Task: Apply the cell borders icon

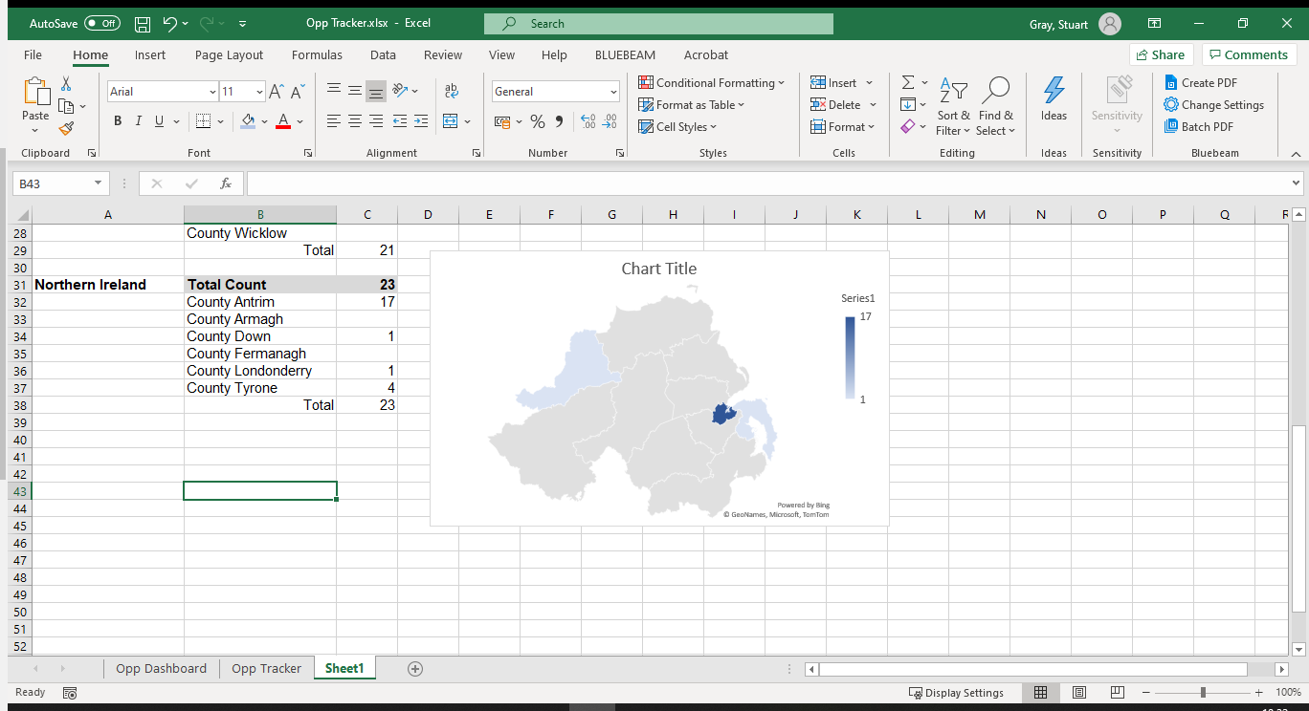Action: coord(203,121)
